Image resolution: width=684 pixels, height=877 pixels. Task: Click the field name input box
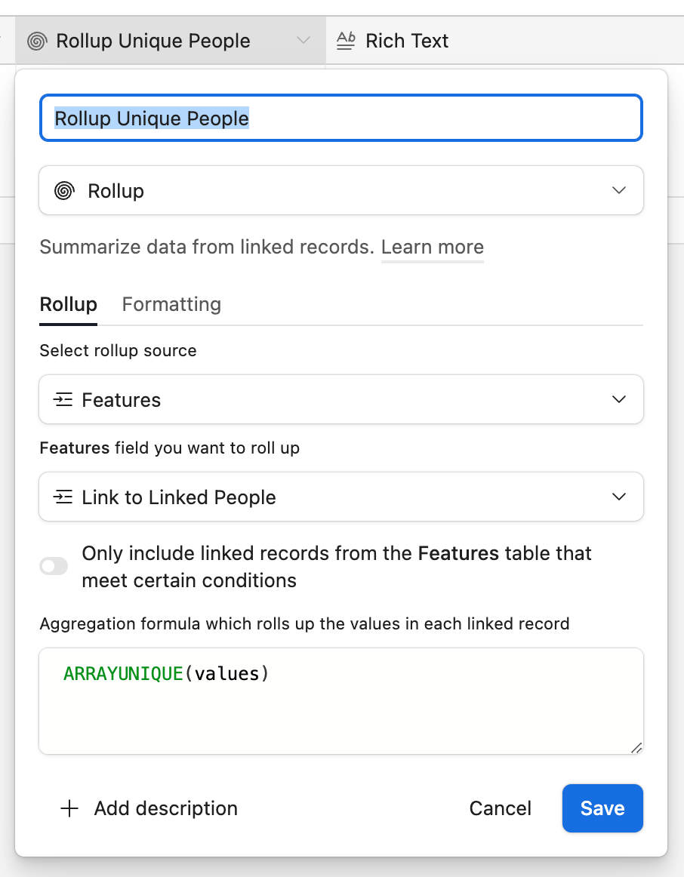[341, 118]
